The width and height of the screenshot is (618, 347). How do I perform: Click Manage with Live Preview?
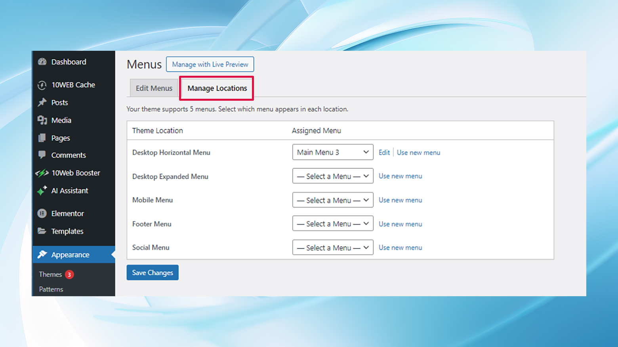(x=210, y=64)
